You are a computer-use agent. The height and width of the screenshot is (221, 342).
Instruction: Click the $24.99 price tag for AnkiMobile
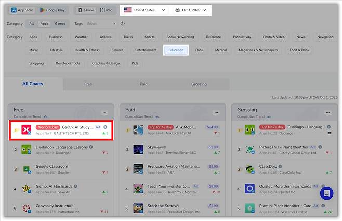pos(212,127)
